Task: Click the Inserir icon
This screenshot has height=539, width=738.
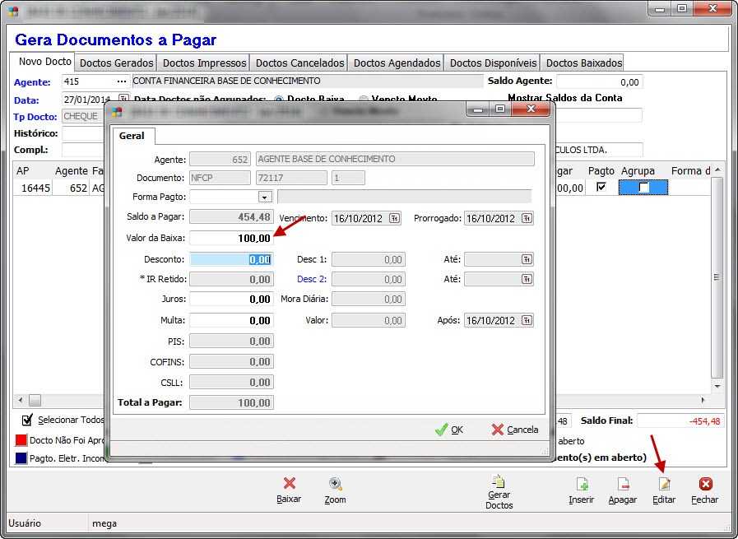Action: pyautogui.click(x=582, y=484)
